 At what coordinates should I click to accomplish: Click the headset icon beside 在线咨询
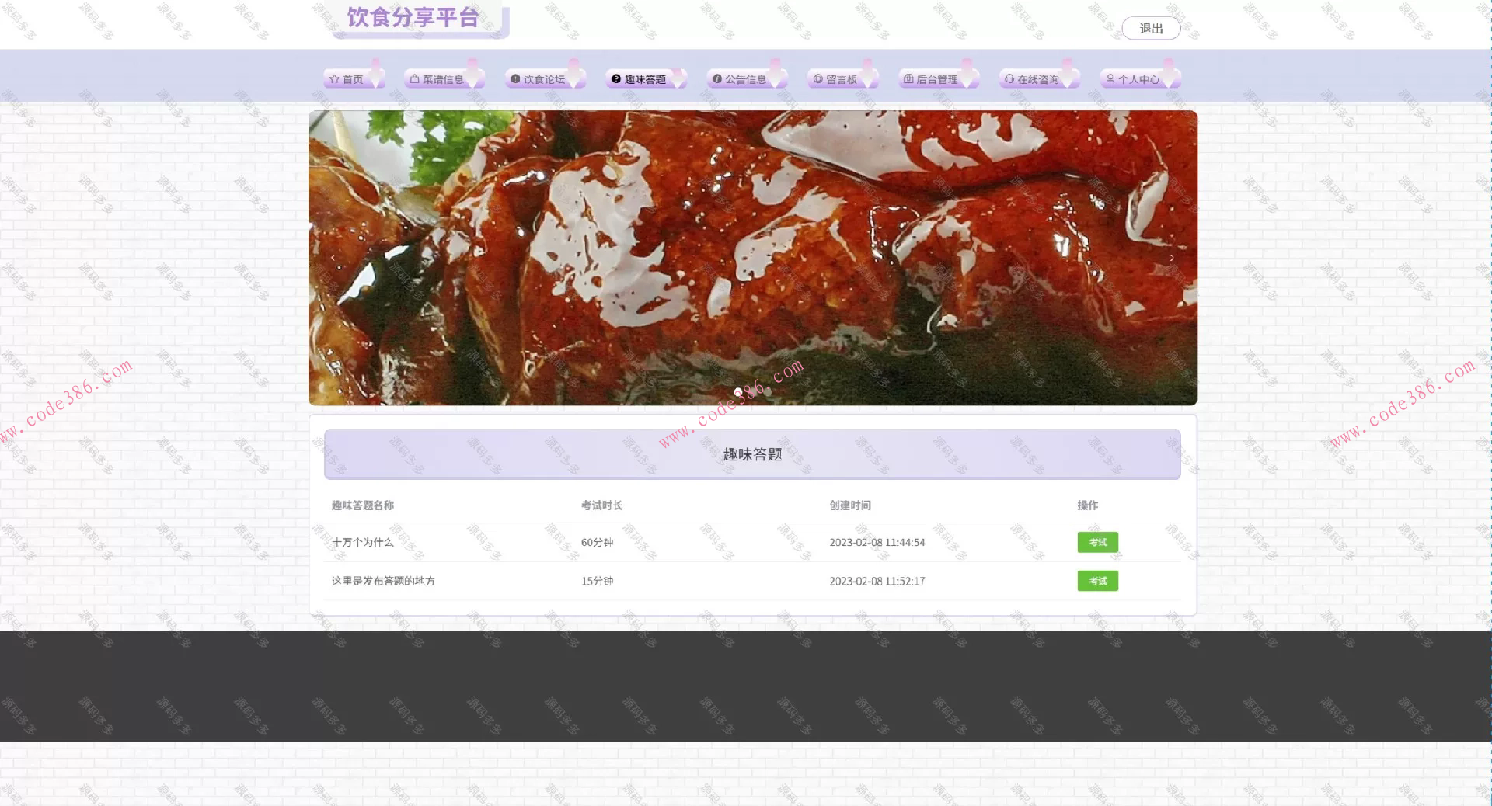[x=1009, y=78]
